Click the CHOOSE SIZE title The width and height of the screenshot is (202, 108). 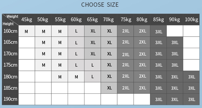(x=100, y=5)
